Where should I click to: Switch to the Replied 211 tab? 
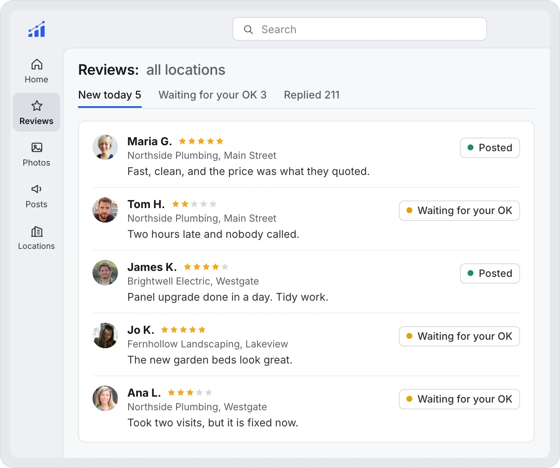point(312,95)
